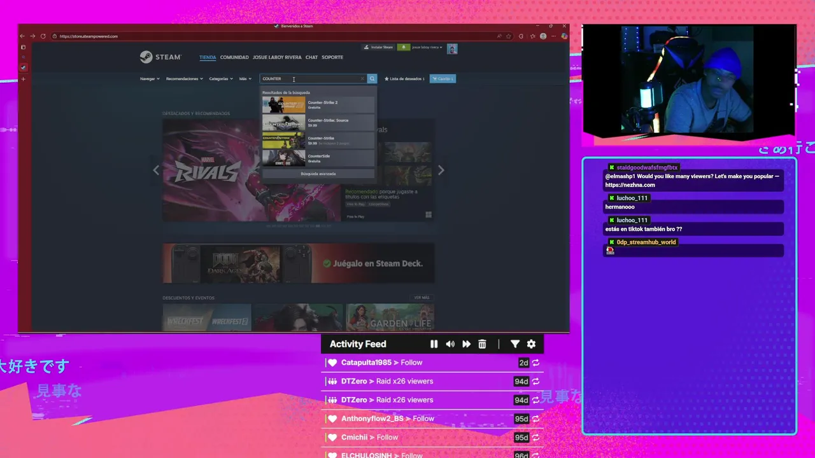The image size is (815, 458).
Task: Replay the Anthonyflow2_BS follow alert
Action: 536,419
